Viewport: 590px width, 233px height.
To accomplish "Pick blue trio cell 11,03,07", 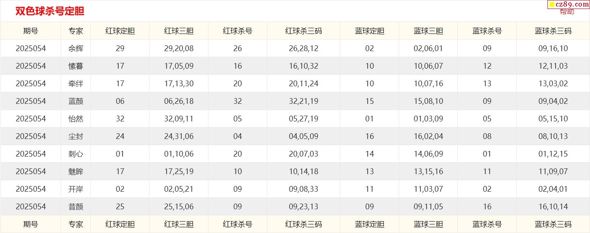I will [x=428, y=189].
